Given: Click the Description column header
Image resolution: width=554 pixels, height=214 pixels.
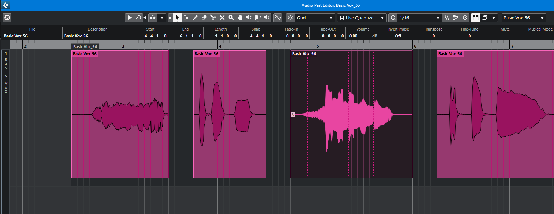Looking at the screenshot, I should click(x=98, y=29).
